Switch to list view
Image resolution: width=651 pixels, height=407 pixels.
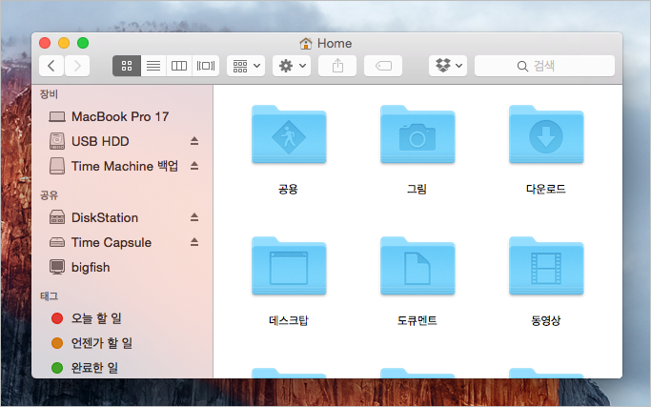pyautogui.click(x=153, y=66)
